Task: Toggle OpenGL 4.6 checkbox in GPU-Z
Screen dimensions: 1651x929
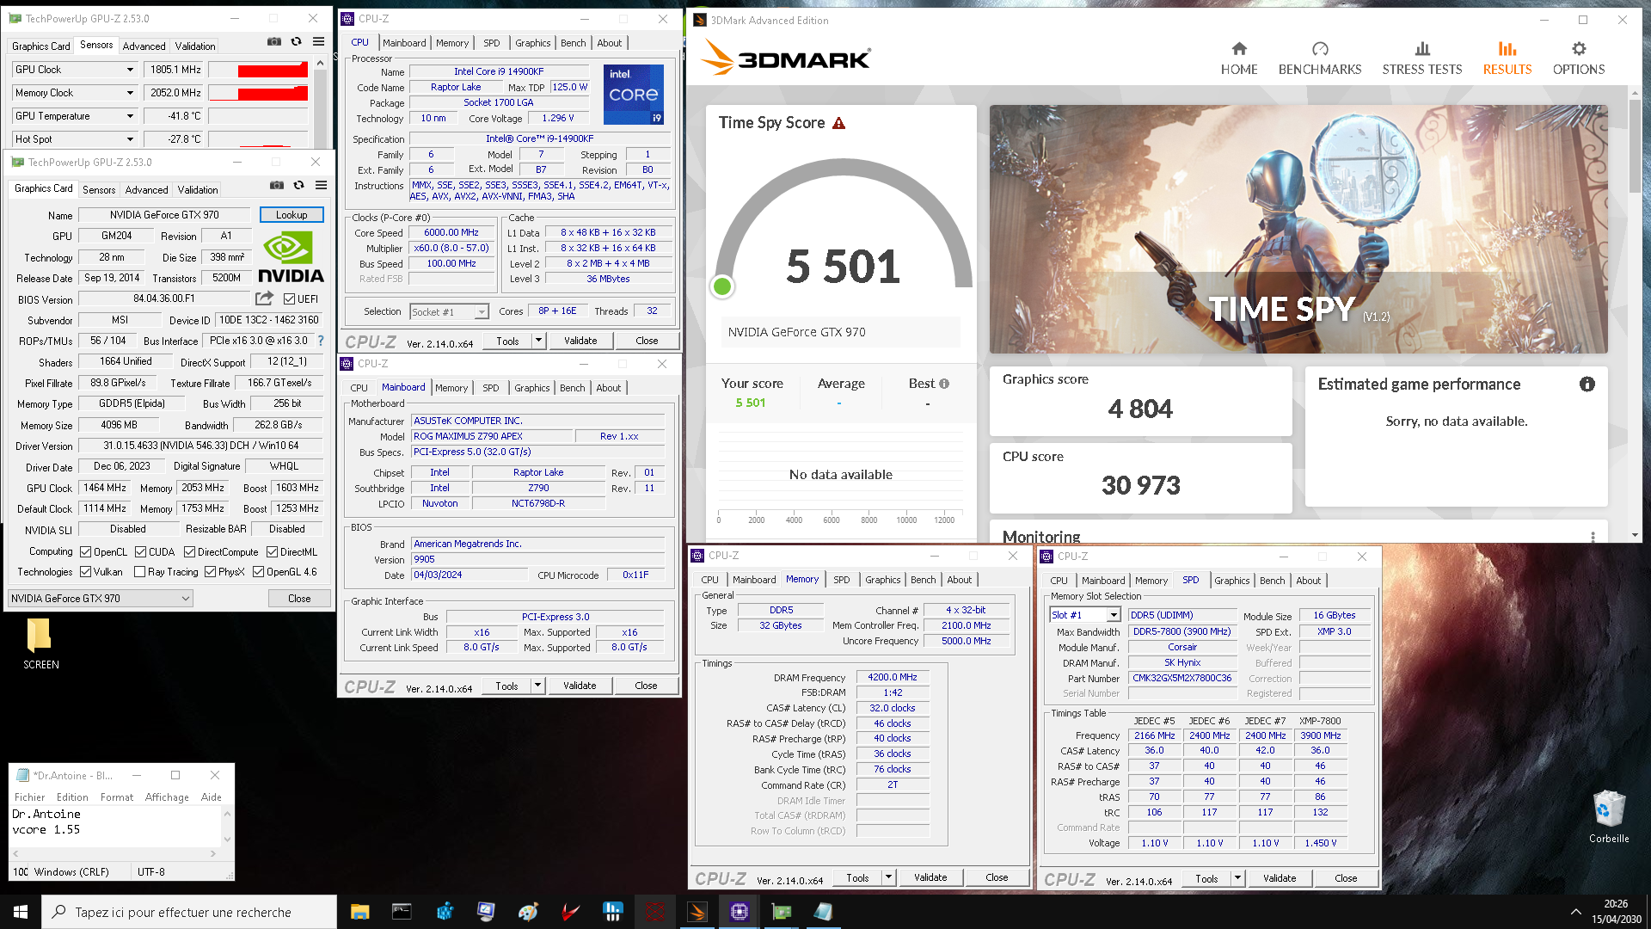Action: (258, 572)
